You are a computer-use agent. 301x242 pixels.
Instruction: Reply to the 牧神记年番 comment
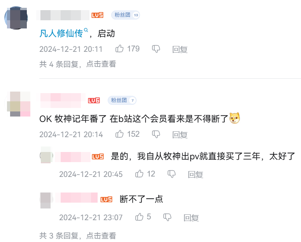(180, 135)
